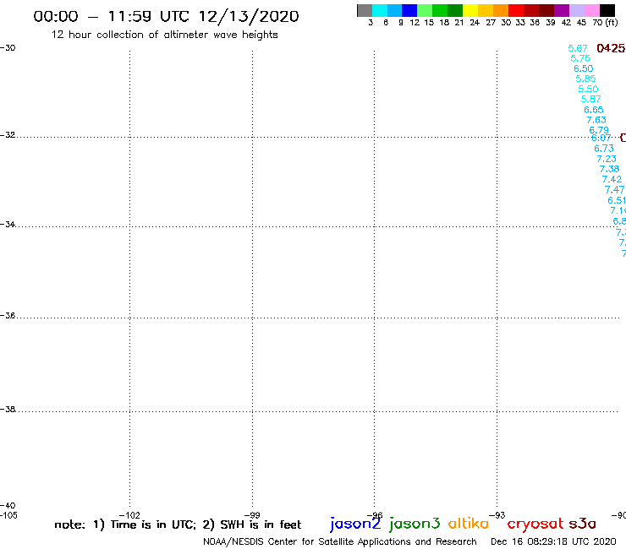Click the latitude label '-30'
Image resolution: width=626 pixels, height=549 pixels.
8,48
